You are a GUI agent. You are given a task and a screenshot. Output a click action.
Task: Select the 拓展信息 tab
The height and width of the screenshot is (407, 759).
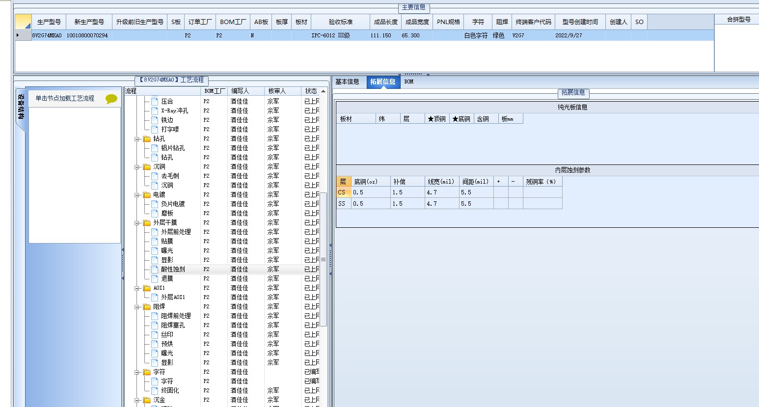382,82
